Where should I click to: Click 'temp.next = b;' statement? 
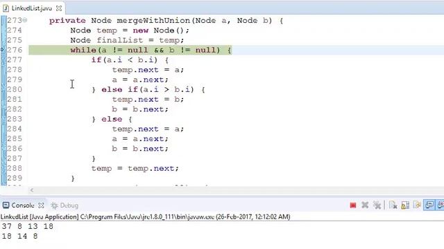click(148, 100)
